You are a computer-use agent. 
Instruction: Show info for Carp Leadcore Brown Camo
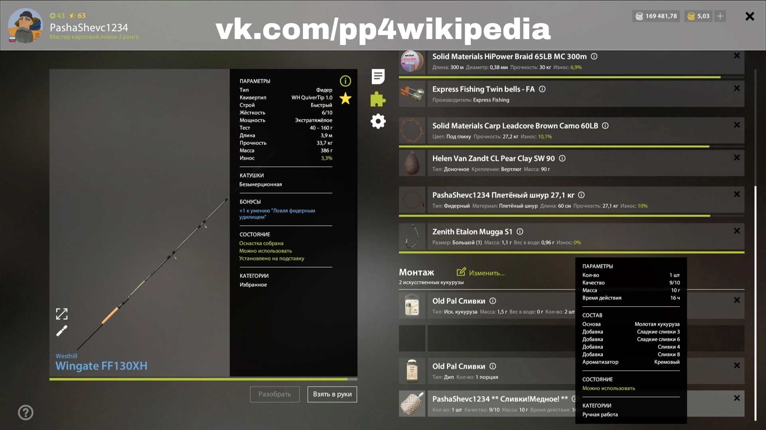point(605,126)
